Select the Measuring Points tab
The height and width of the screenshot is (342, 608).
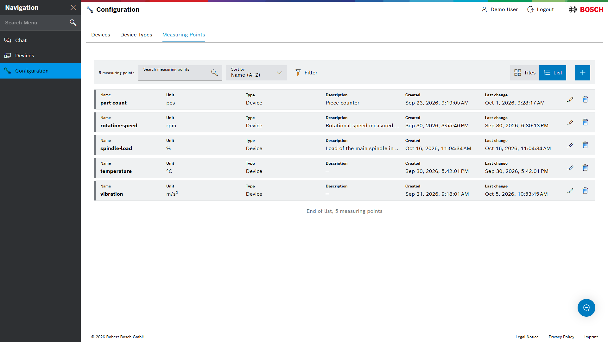click(x=184, y=35)
